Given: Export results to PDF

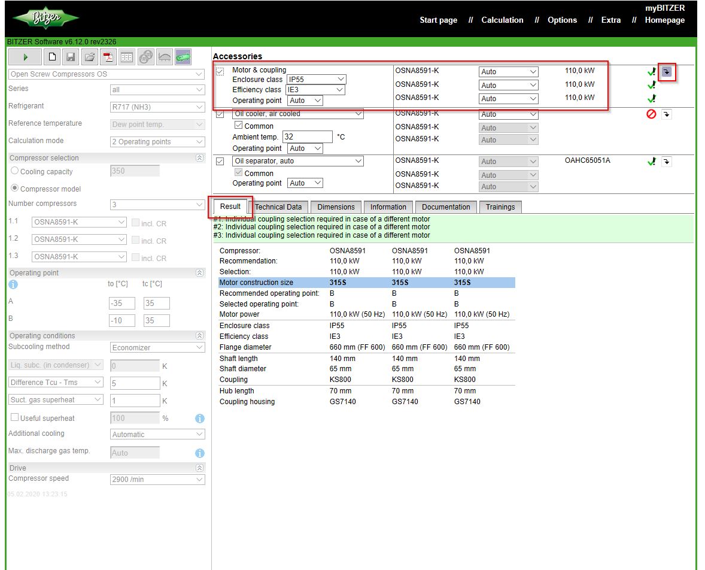Looking at the screenshot, I should 108,57.
